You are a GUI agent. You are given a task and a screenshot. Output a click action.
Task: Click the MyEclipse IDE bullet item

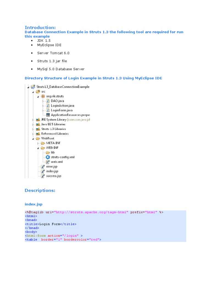click(49, 45)
